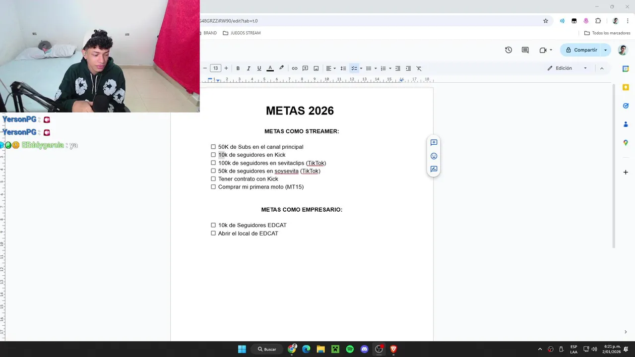Open Spotify from the taskbar
This screenshot has height=357, width=635.
tap(350, 349)
